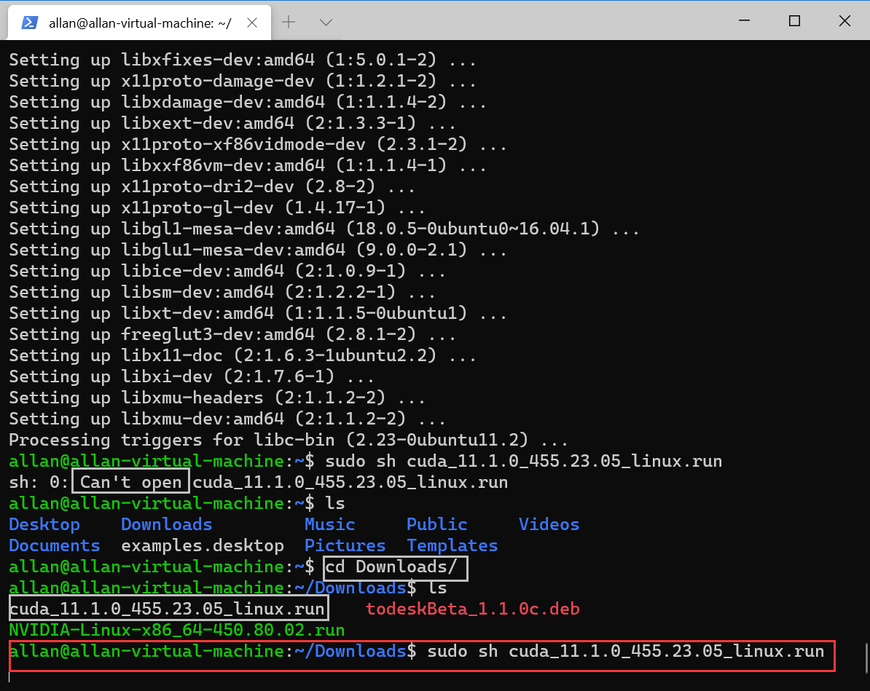
Task: Click the 'Setting up libxxf86vm-dev:amd64' line
Action: point(248,165)
